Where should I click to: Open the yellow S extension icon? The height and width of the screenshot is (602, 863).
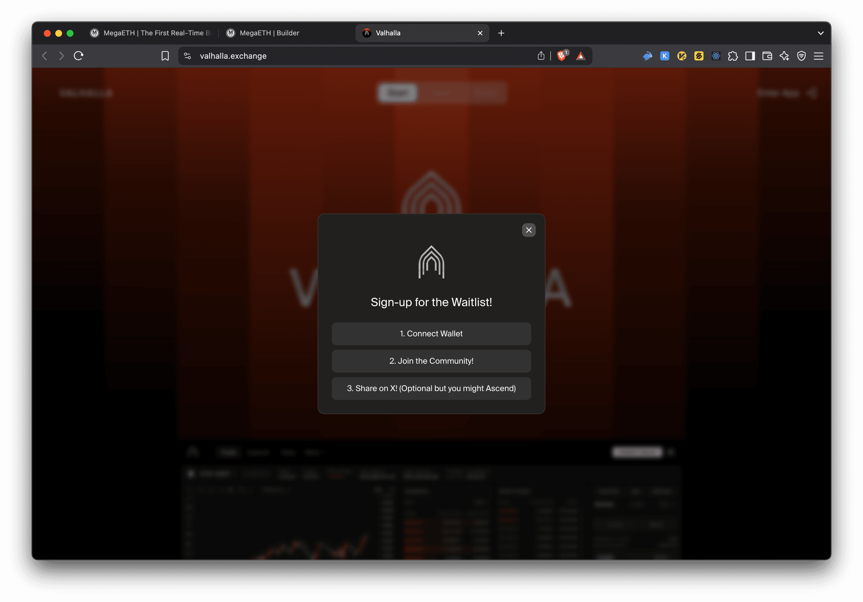pos(699,56)
